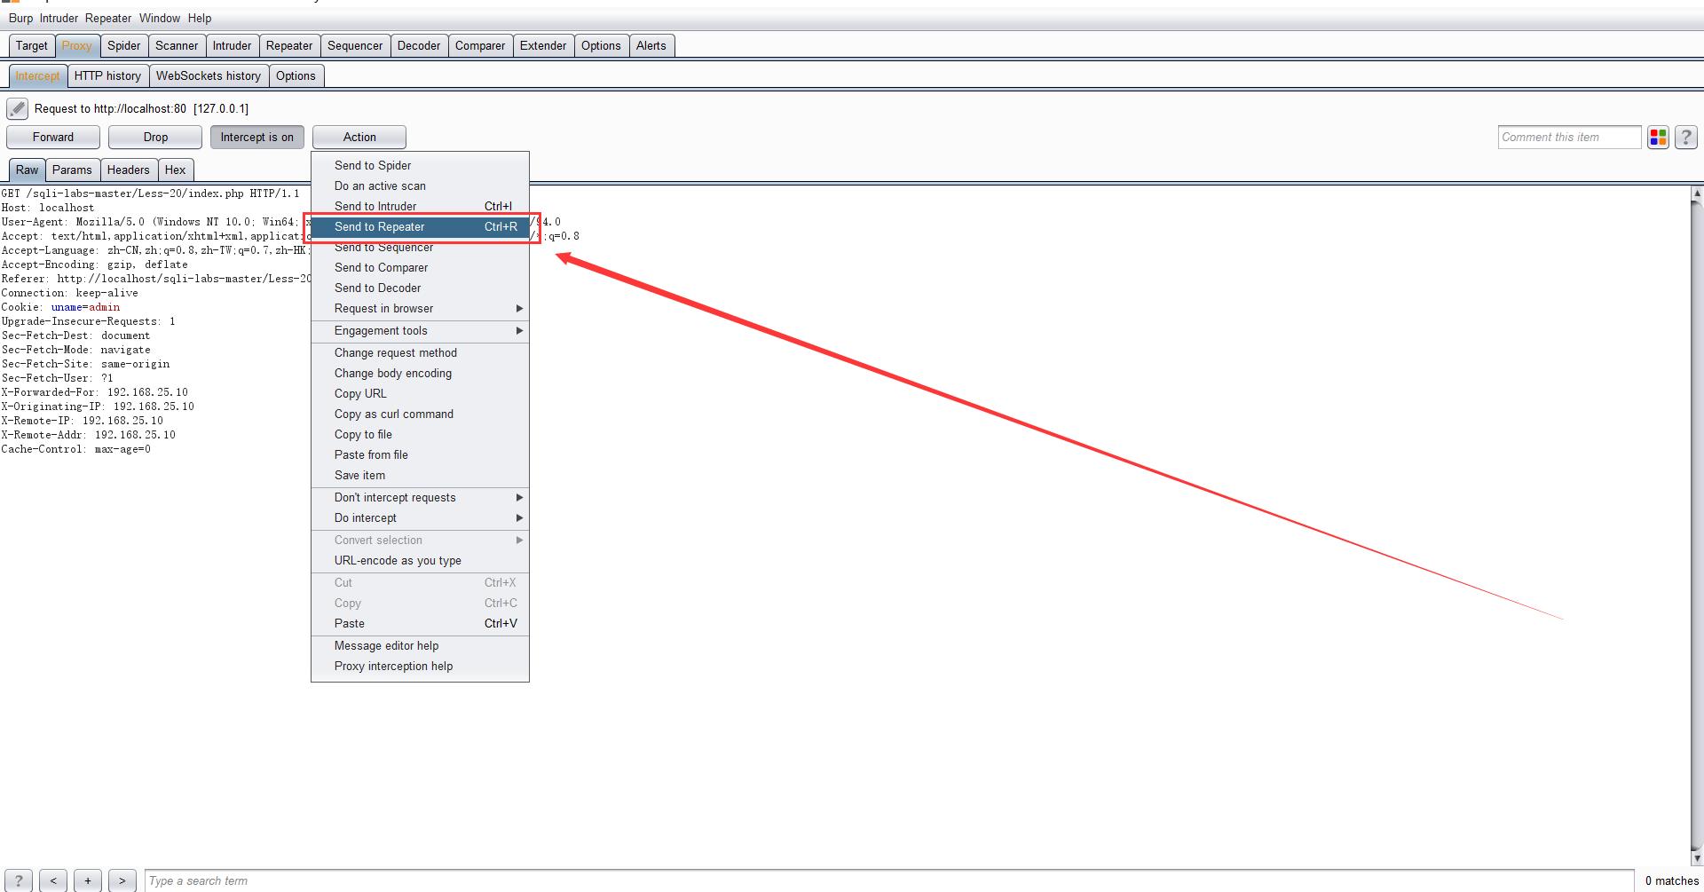Show the Raw view tab
Viewport: 1704px width, 892px height.
point(28,170)
